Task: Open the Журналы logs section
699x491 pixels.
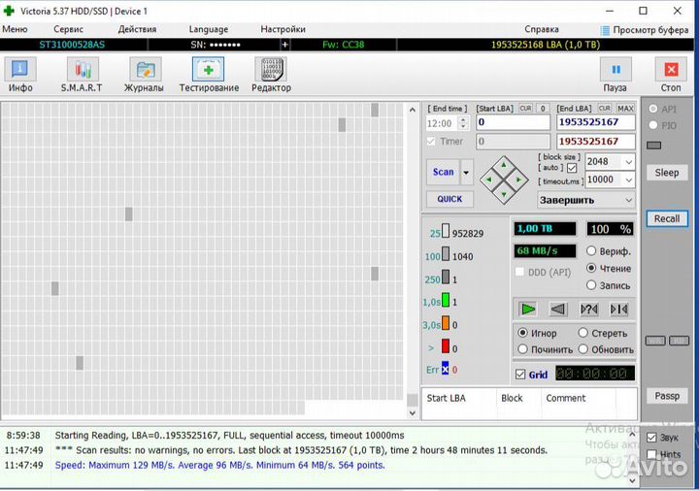Action: point(144,75)
